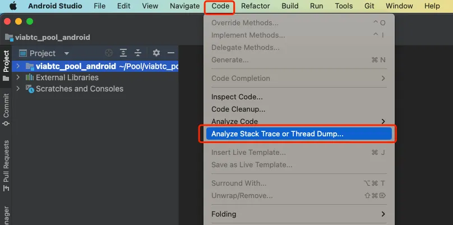453x225 pixels.
Task: Toggle the Project side tool tab
Action: [x=6, y=66]
